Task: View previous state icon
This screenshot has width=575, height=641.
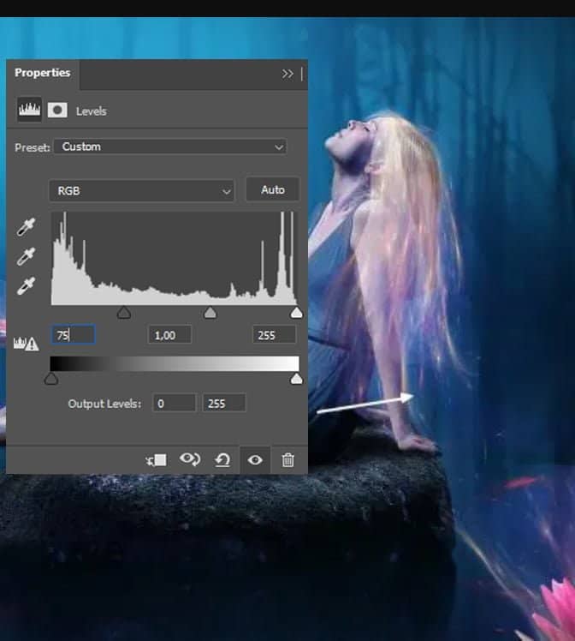Action: (189, 460)
